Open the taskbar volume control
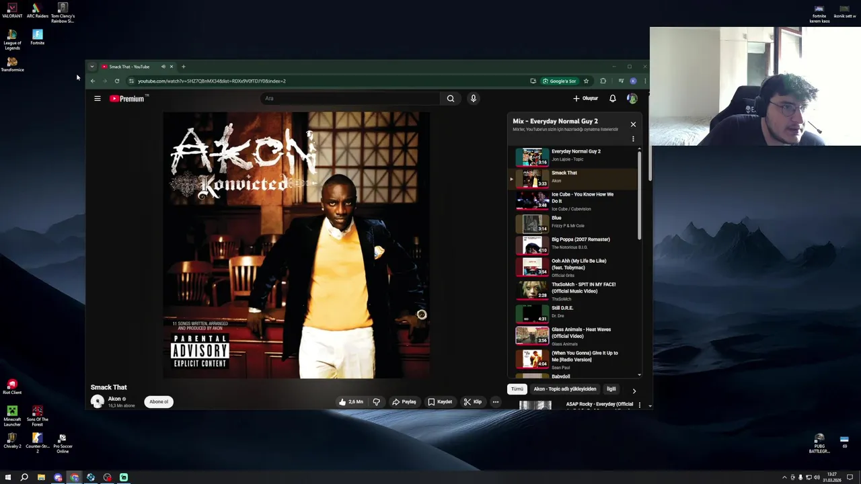Image resolution: width=861 pixels, height=484 pixels. [x=817, y=477]
